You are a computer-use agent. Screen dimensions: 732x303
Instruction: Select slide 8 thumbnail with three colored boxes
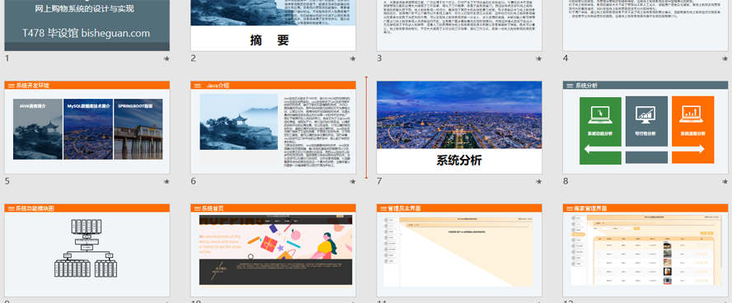tap(645, 128)
